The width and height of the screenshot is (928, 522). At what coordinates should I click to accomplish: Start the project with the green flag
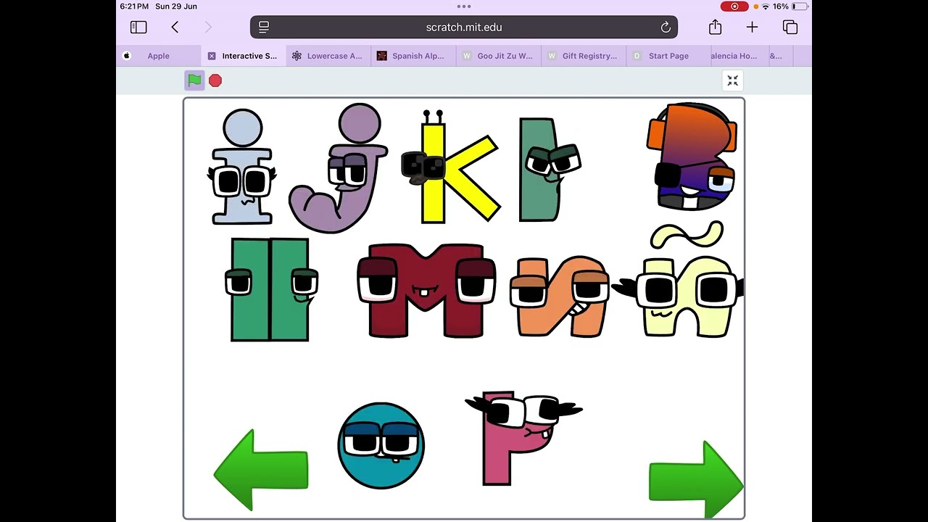194,80
